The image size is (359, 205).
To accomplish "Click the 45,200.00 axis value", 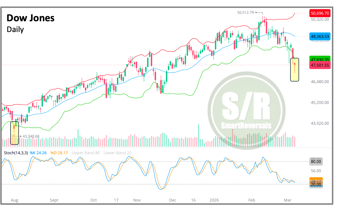I will click(320, 102).
